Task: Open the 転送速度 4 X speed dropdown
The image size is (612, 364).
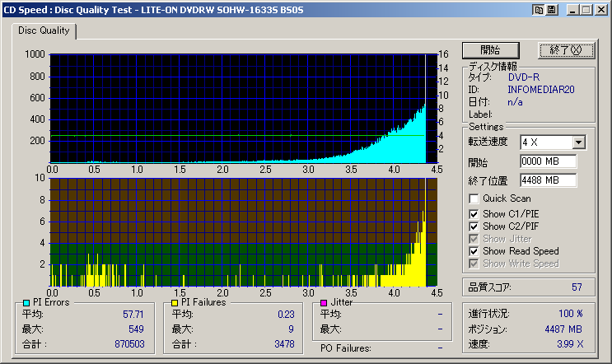Action: [579, 142]
